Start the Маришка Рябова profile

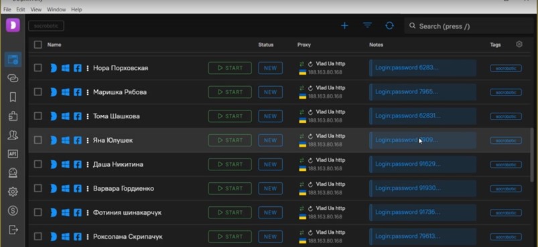coord(230,92)
